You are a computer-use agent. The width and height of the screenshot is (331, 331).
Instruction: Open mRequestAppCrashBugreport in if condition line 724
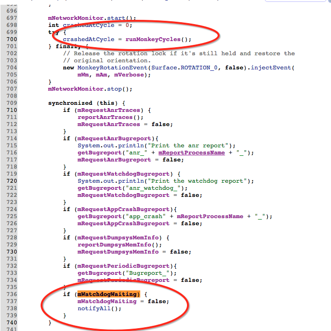pos(124,209)
